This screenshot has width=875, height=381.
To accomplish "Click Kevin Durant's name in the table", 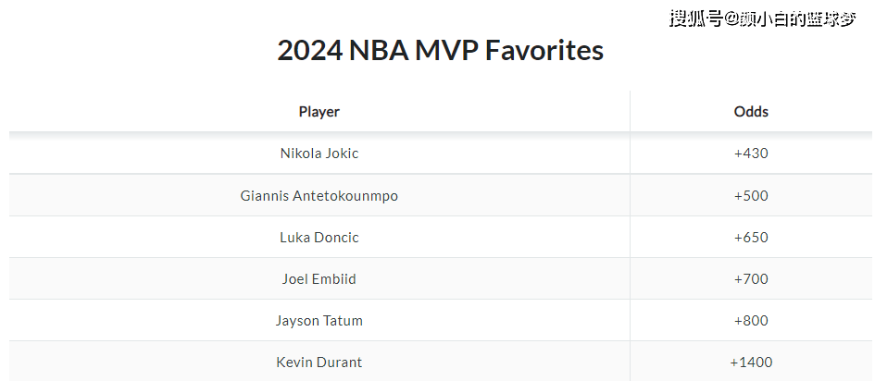I will (319, 363).
